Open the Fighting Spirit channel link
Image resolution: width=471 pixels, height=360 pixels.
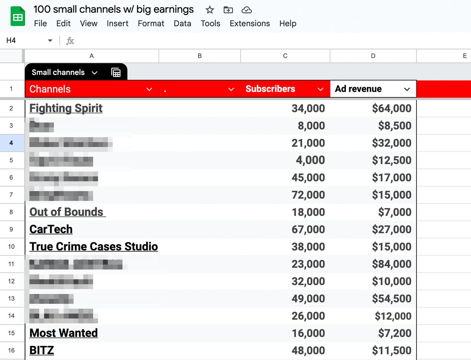pyautogui.click(x=66, y=108)
